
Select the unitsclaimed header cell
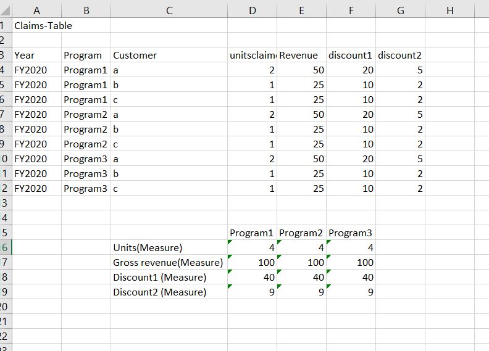click(253, 55)
